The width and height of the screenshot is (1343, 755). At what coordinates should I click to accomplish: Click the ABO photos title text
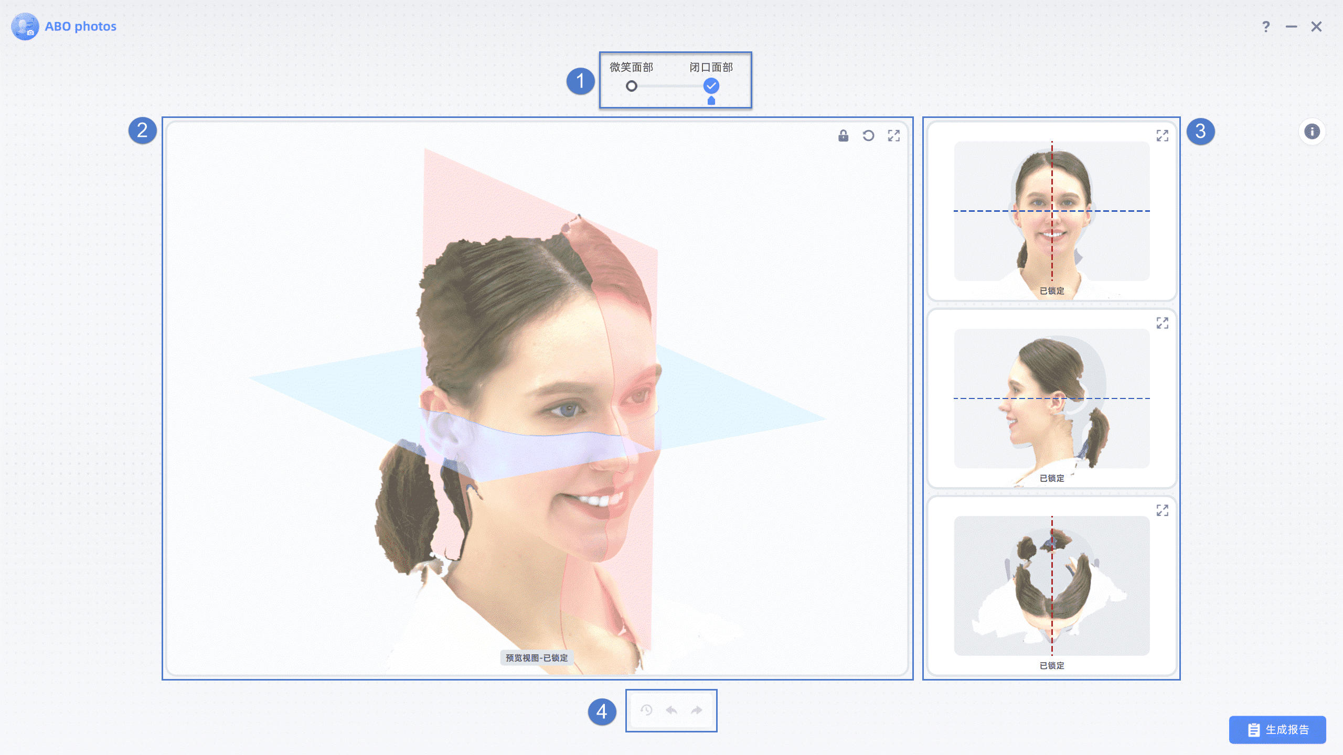pos(80,26)
